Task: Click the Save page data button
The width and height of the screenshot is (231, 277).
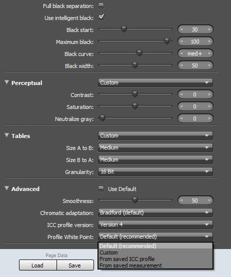Action: coord(75,265)
